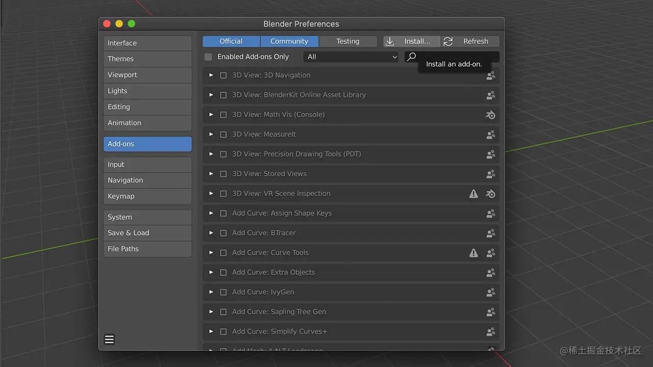Expand the Math Vis (Console) details

(211, 115)
